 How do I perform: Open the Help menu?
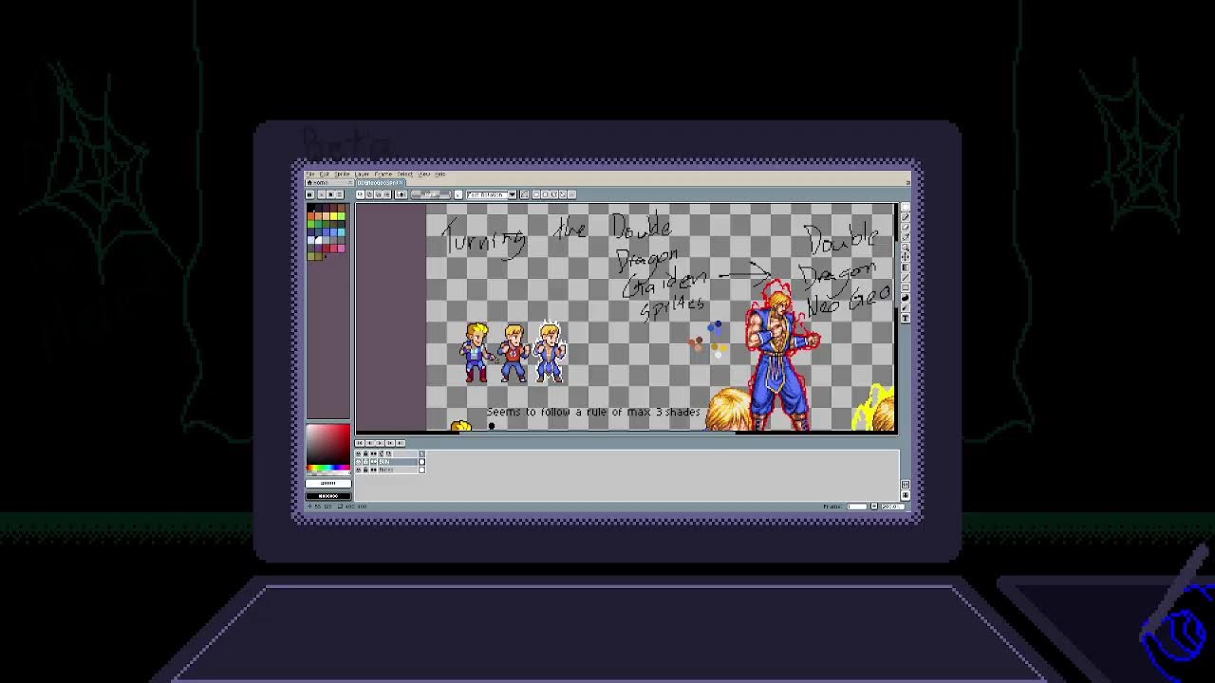coord(440,175)
